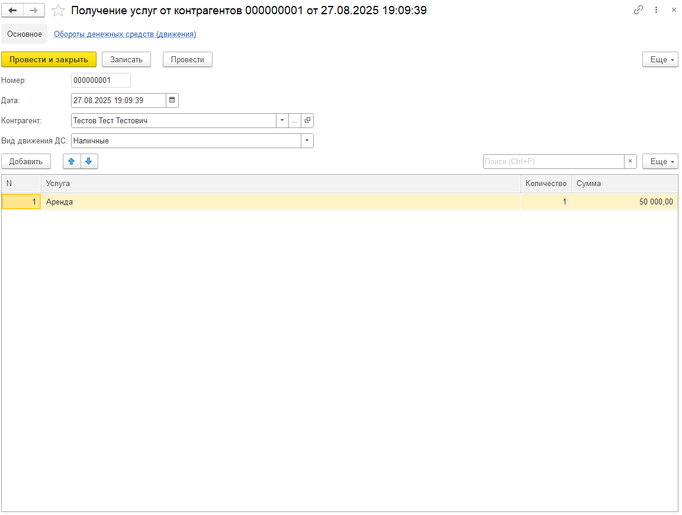The height and width of the screenshot is (515, 682).
Task: Open the Контрагент record via open icon
Action: pos(307,120)
